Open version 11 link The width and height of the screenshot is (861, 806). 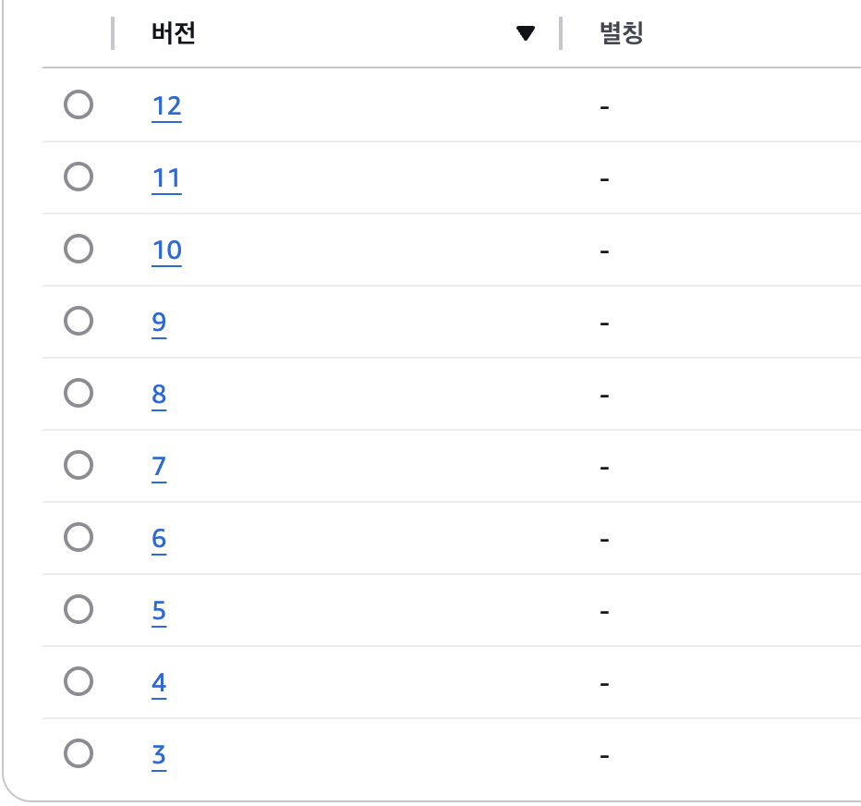[166, 177]
